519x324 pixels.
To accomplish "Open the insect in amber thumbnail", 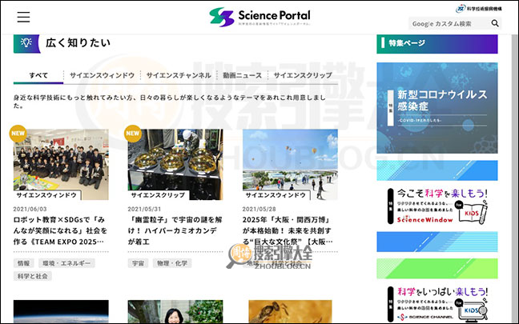I will point(290,311).
